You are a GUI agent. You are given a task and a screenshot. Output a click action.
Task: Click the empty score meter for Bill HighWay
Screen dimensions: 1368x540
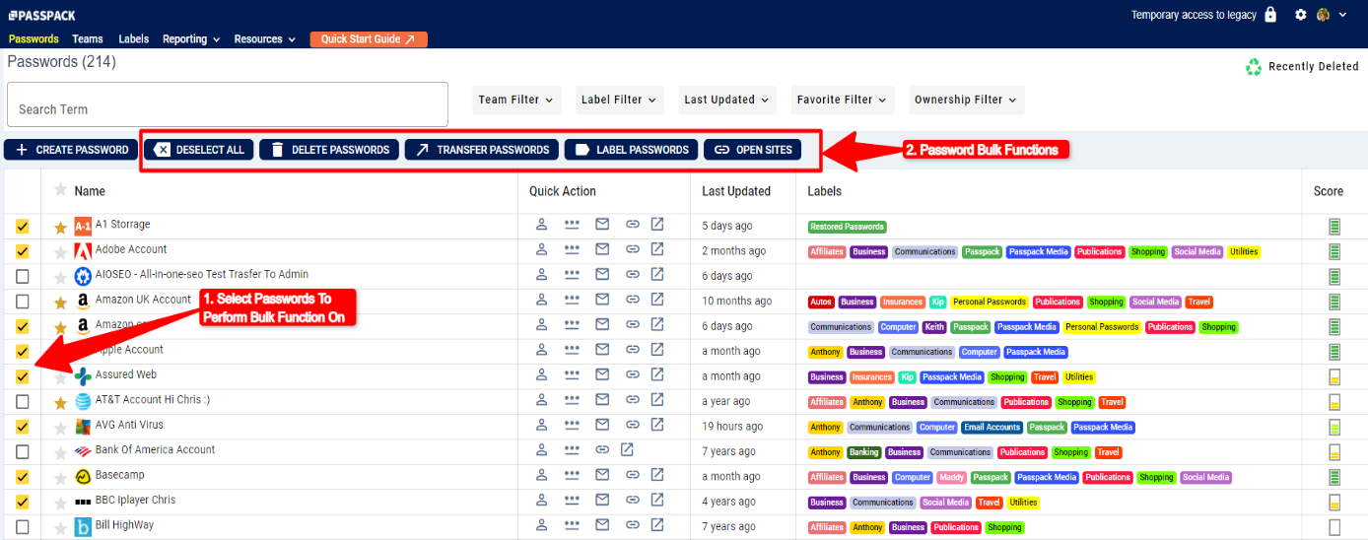click(x=1335, y=527)
